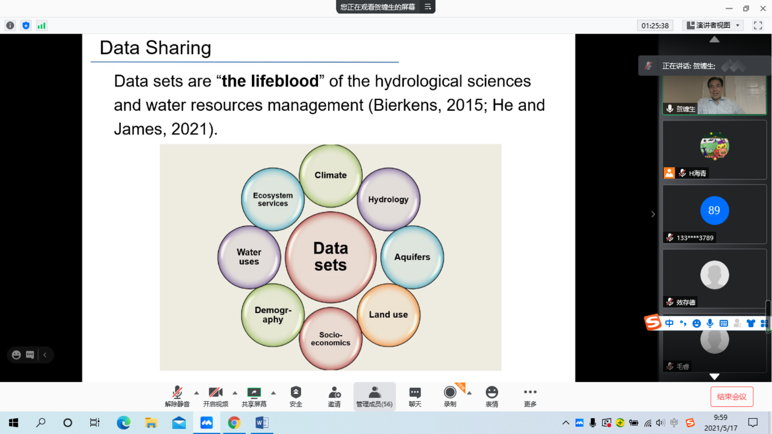Start recording with the Record icon

coord(450,396)
